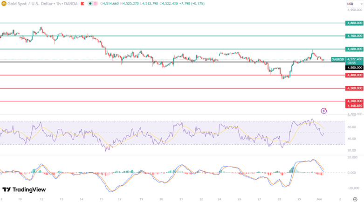The height and width of the screenshot is (203, 364).
Task: Click the XAUUSD current price tag
Action: 338,59
